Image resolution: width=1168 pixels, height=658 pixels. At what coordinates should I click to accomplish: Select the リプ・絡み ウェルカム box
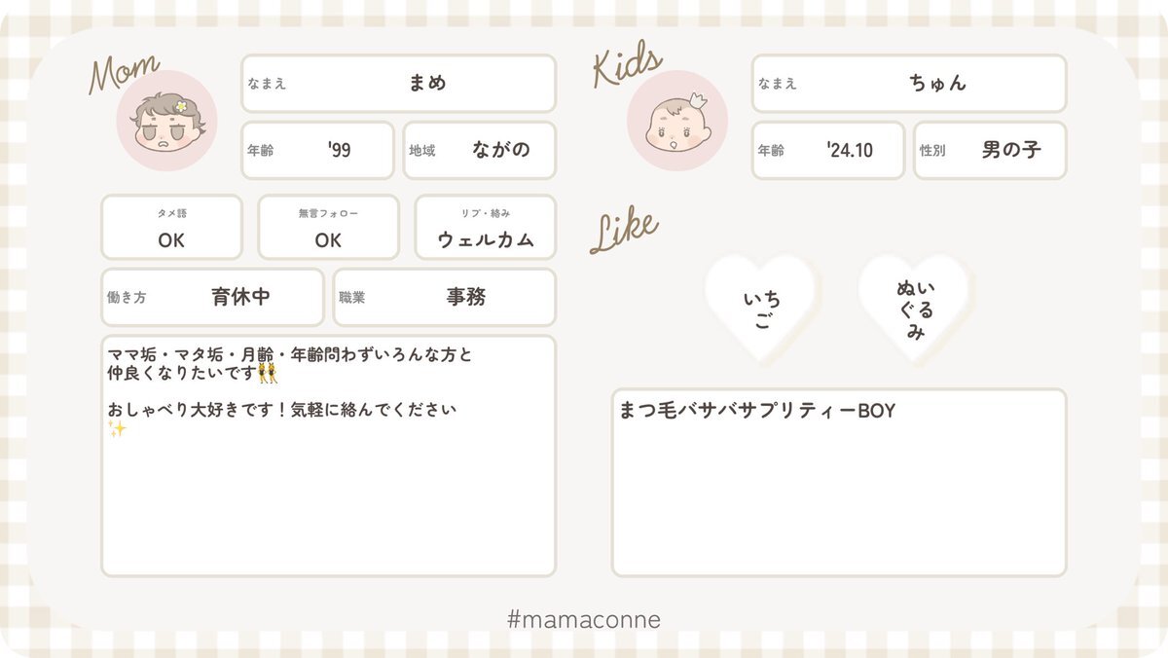(486, 227)
